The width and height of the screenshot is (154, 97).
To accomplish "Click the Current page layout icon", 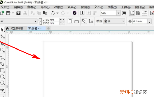I will (90, 21).
